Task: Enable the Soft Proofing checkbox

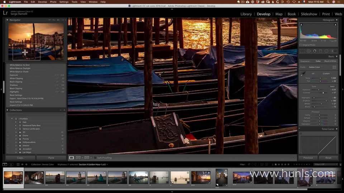Action: pyautogui.click(x=95, y=158)
